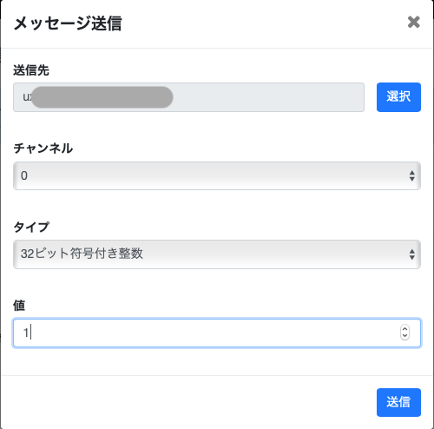Increase 値 using the stepper up arrow
Image resolution: width=434 pixels, height=429 pixels.
(x=404, y=329)
